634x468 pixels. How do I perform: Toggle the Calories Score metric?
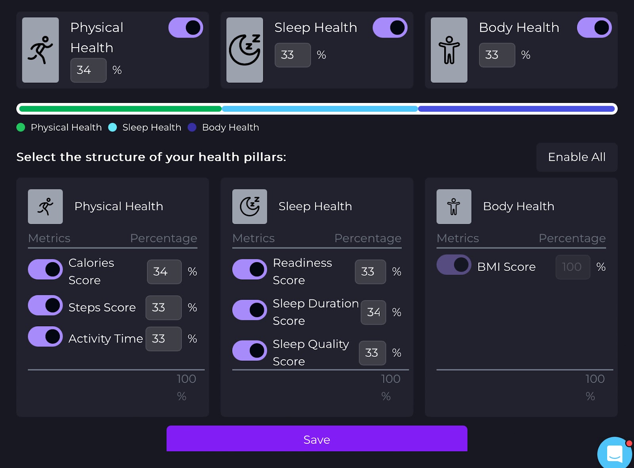[x=45, y=270]
